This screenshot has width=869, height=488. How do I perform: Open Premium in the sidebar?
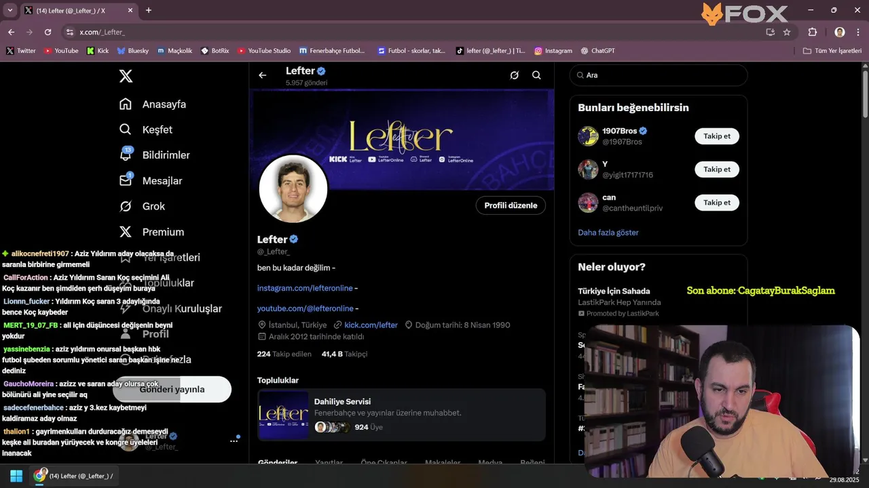click(x=151, y=232)
